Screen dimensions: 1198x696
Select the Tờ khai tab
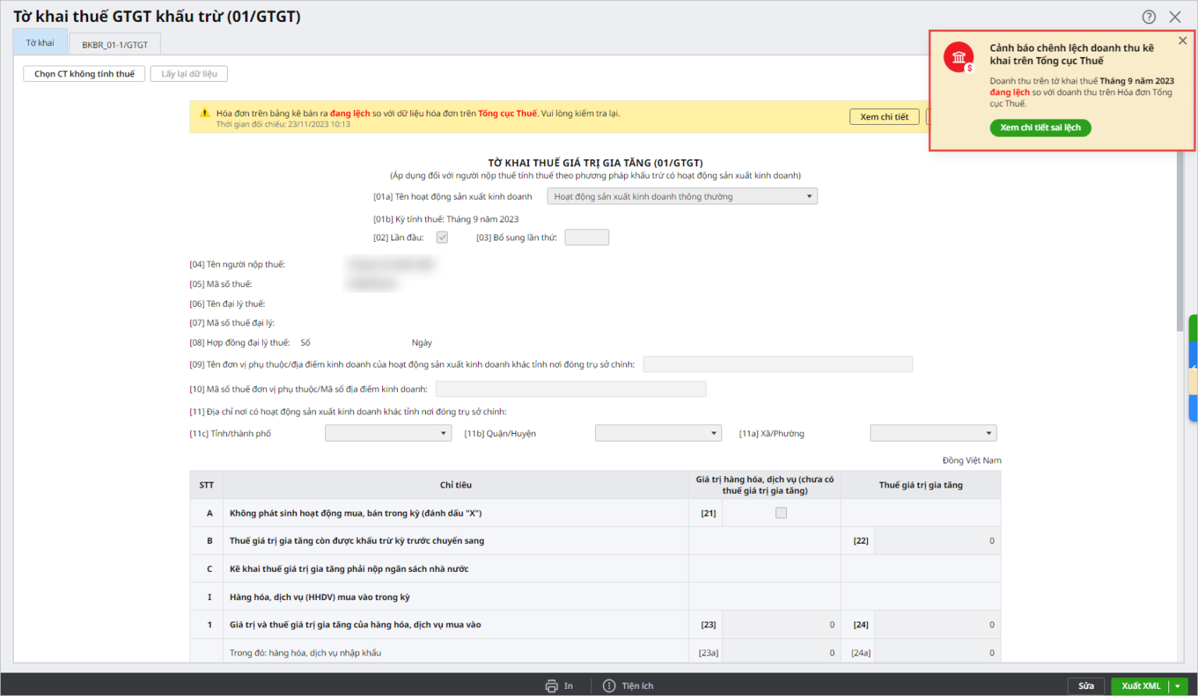(40, 43)
